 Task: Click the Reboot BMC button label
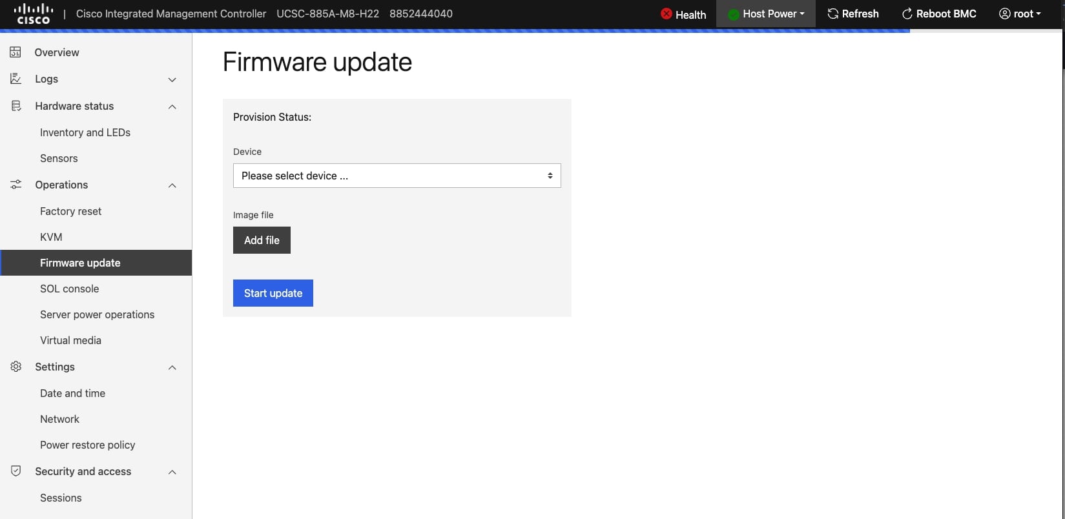tap(946, 14)
